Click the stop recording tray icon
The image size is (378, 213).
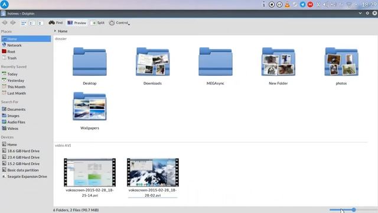(272, 4)
